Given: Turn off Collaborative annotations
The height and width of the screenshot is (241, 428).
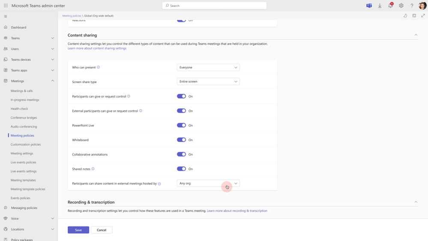Looking at the screenshot, I should click(x=181, y=154).
